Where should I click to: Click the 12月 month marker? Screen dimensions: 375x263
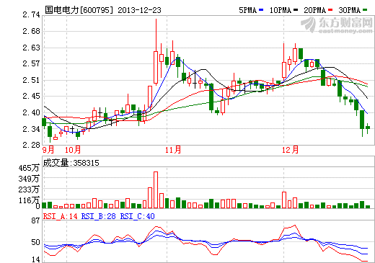click(x=290, y=150)
